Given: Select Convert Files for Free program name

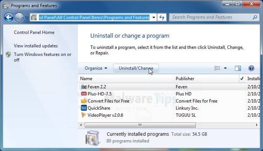Looking at the screenshot, I should pos(108,101).
